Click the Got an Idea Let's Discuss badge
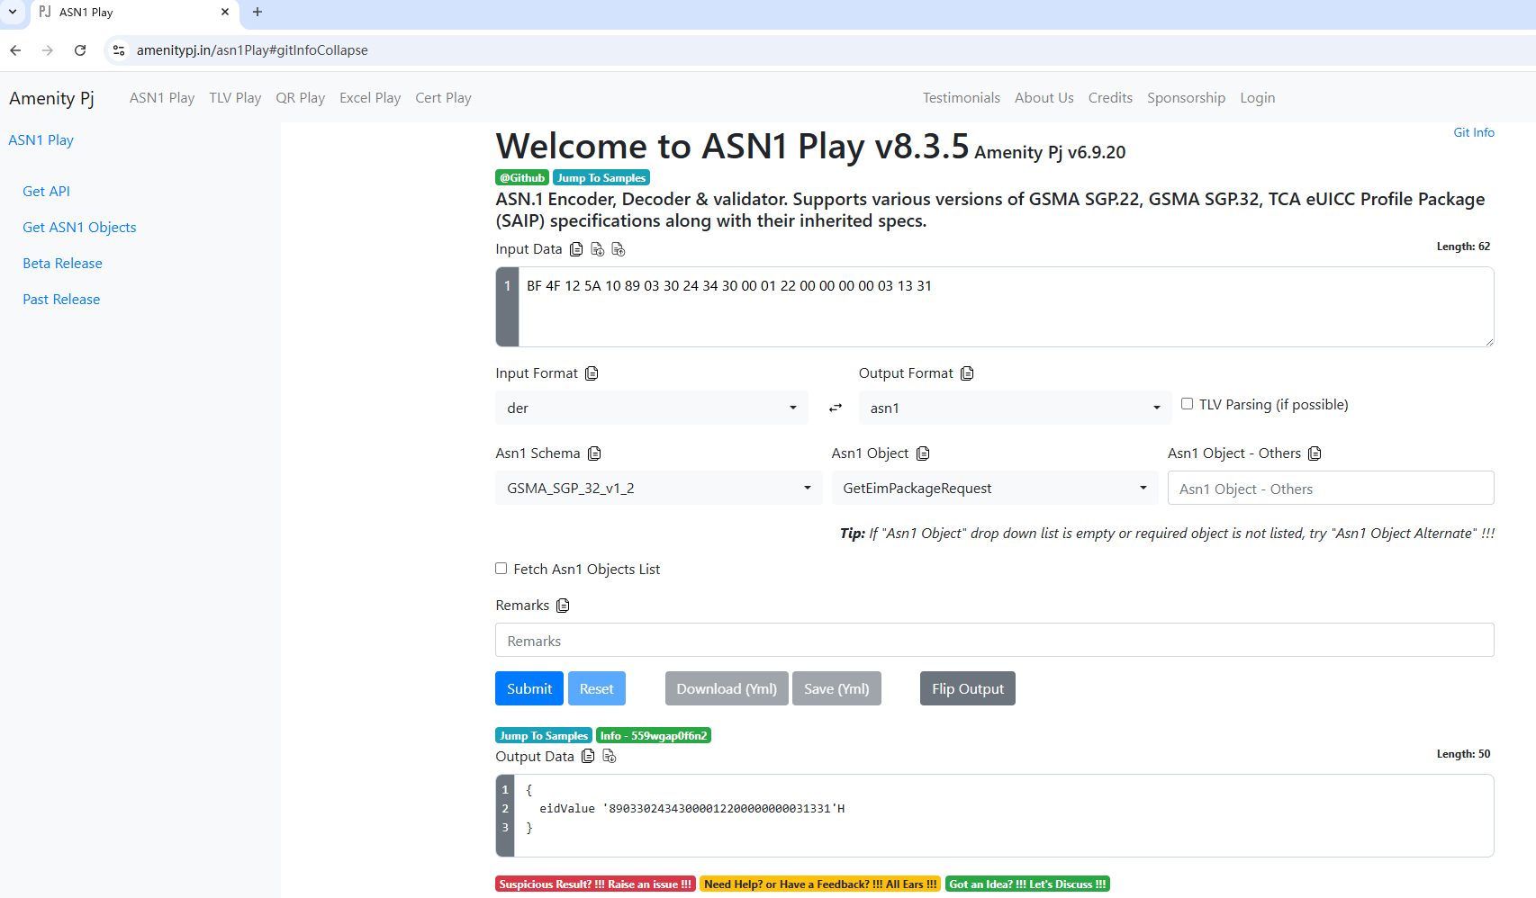This screenshot has height=898, width=1536. click(x=1027, y=885)
